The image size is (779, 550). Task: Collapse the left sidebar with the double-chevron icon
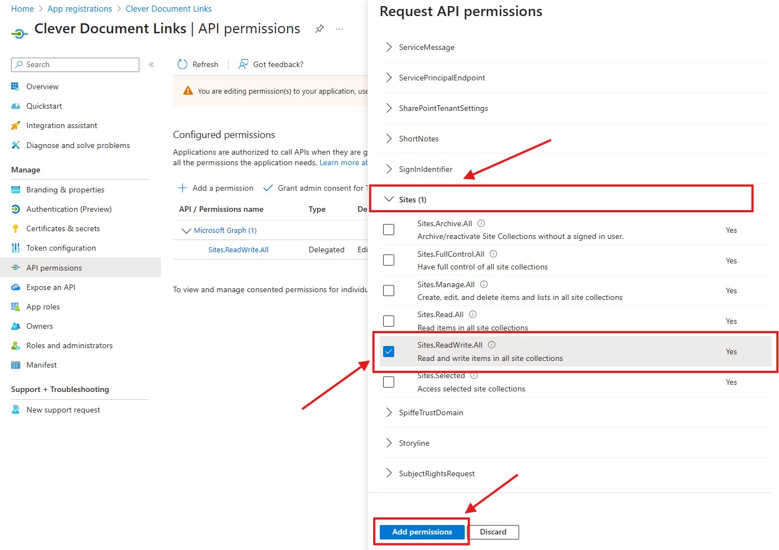(x=151, y=65)
